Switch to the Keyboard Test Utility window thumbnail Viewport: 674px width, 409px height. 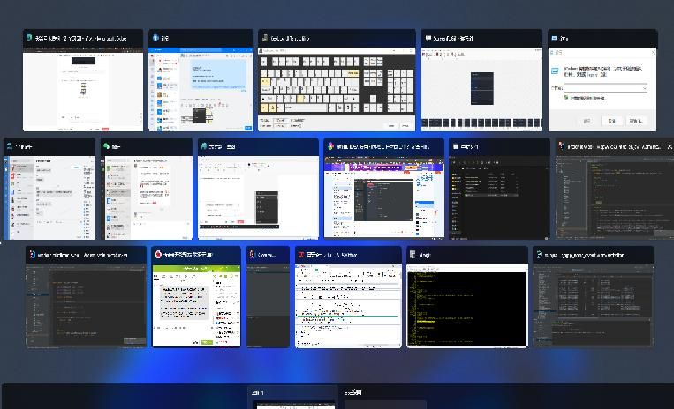point(337,80)
